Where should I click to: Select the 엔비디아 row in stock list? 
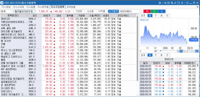click(68, 19)
